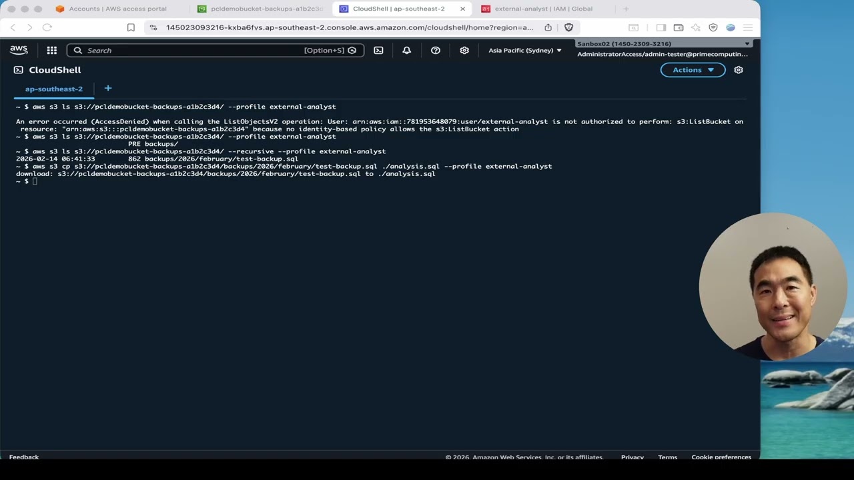
Task: Focus the AWS Search field
Action: pyautogui.click(x=216, y=50)
